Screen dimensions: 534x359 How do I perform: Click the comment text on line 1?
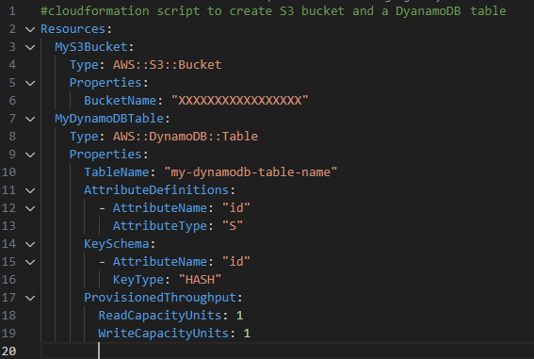click(x=273, y=11)
